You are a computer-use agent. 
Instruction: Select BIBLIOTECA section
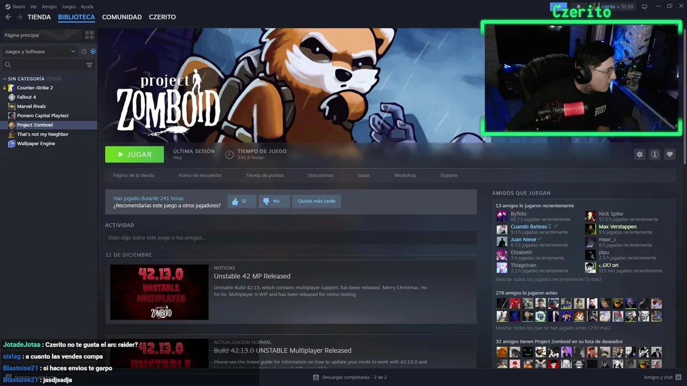(x=76, y=17)
